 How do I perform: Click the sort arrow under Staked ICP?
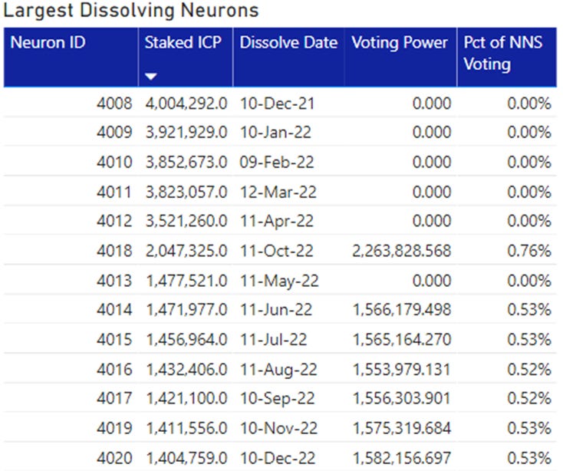tap(151, 77)
